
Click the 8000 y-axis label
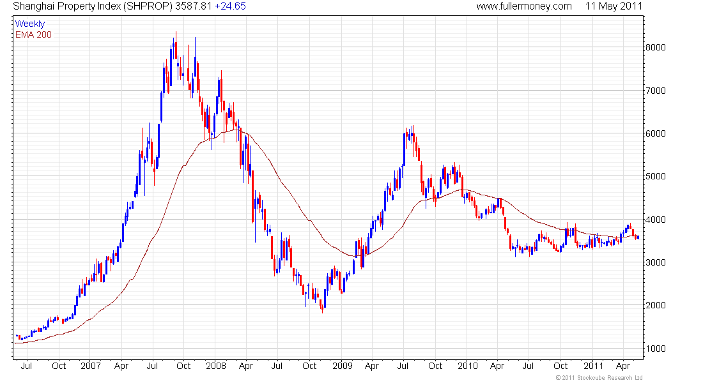click(656, 47)
